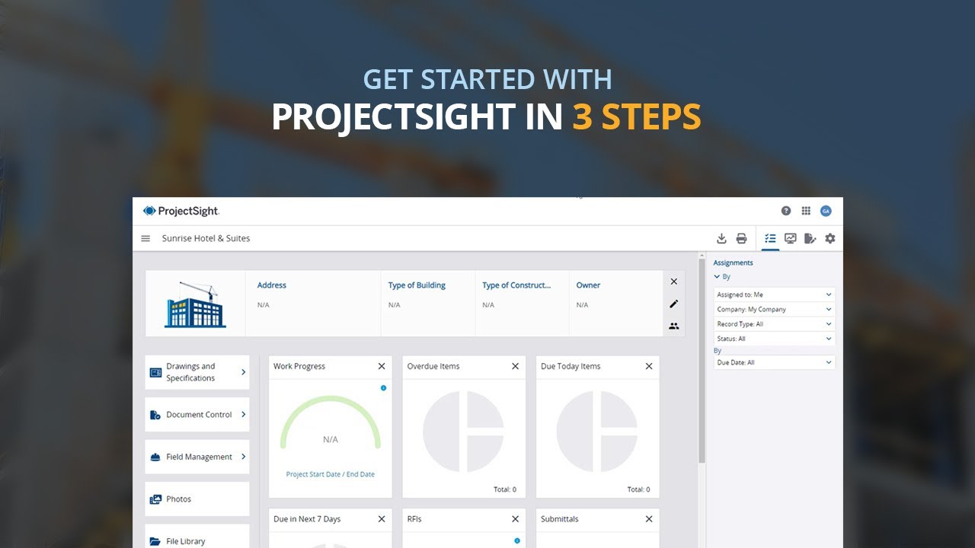This screenshot has height=548, width=975.
Task: Click the building crane project thumbnail
Action: click(x=195, y=304)
